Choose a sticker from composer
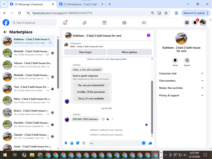Screen dimensions: 212x159 coord(78,143)
